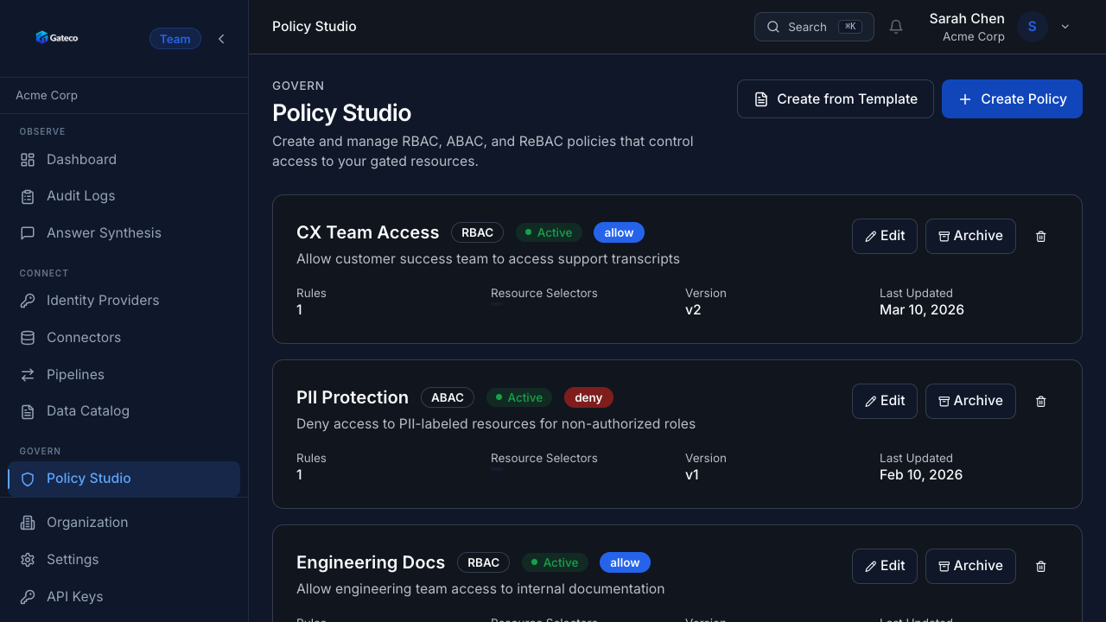Click the notifications bell icon
This screenshot has width=1106, height=622.
click(x=896, y=27)
